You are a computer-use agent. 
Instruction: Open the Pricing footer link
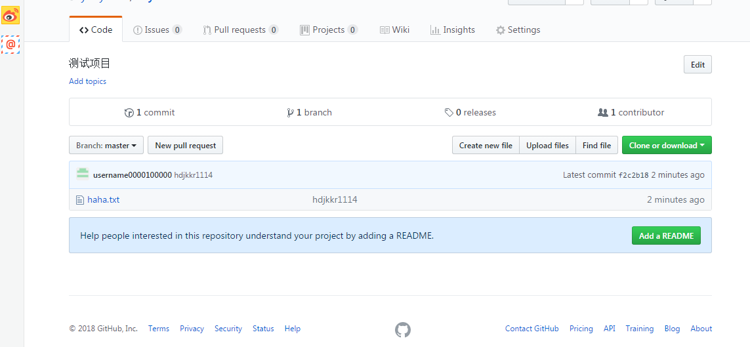[x=581, y=329]
